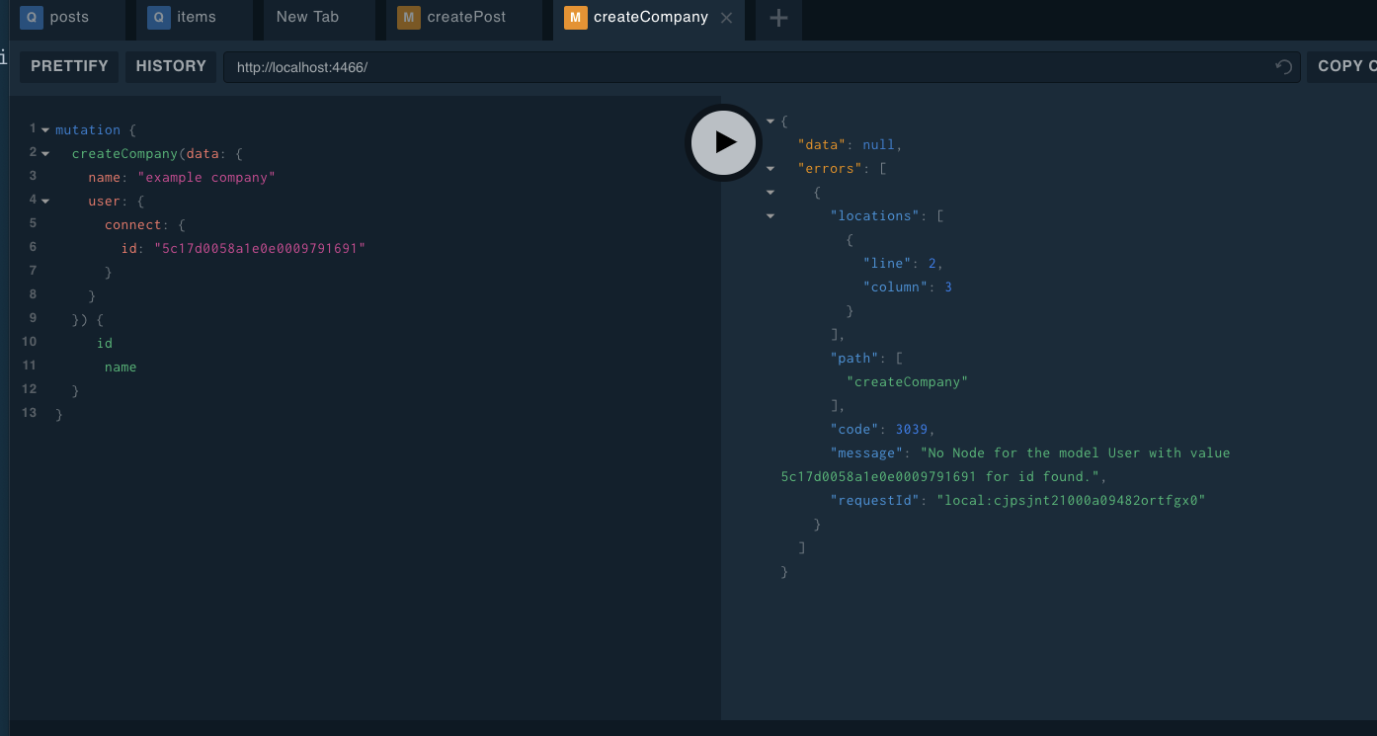Image resolution: width=1377 pixels, height=736 pixels.
Task: Click the COPY CURL button
Action: coord(1341,66)
